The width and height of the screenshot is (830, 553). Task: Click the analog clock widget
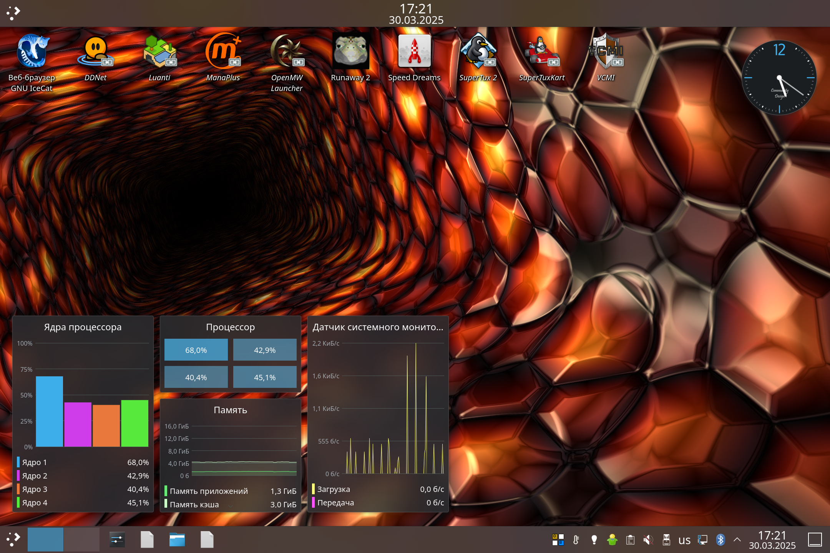(x=779, y=78)
